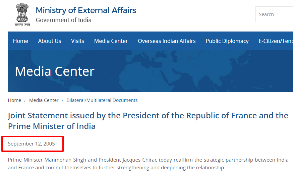Click the Government of India subtitle text
This screenshot has height=173, width=293.
(64, 20)
